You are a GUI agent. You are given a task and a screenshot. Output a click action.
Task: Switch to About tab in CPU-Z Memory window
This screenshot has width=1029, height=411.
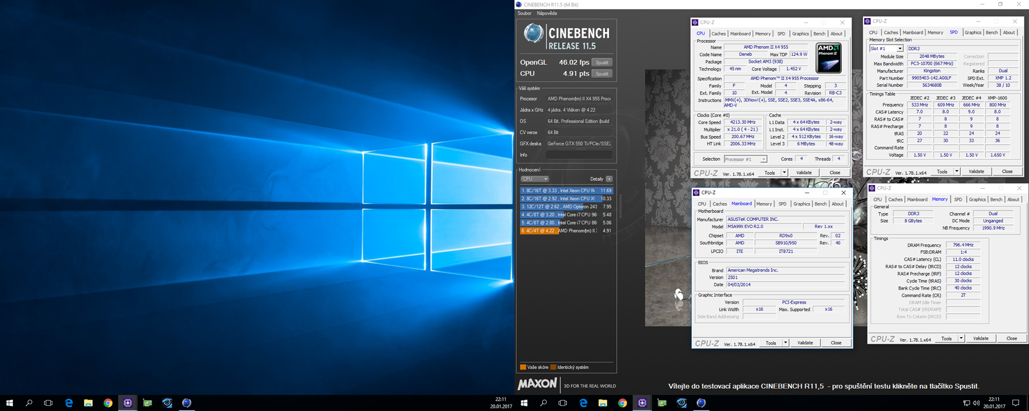1013,200
